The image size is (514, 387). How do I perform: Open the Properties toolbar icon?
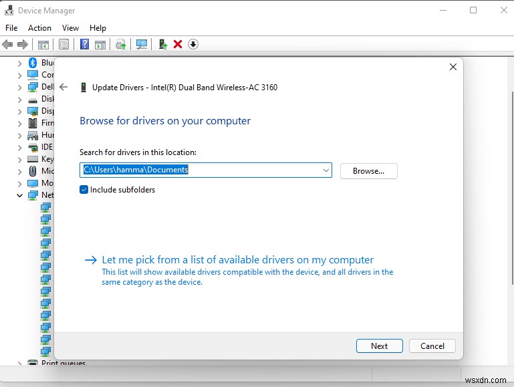63,44
